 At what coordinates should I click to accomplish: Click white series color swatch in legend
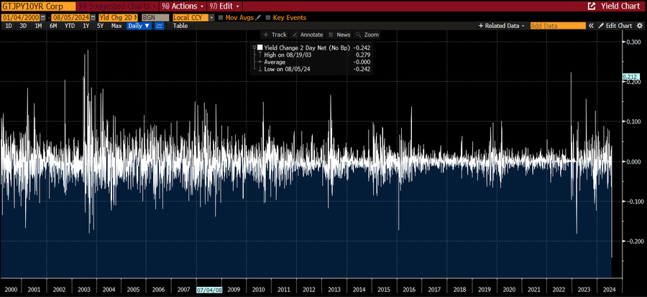pos(260,47)
